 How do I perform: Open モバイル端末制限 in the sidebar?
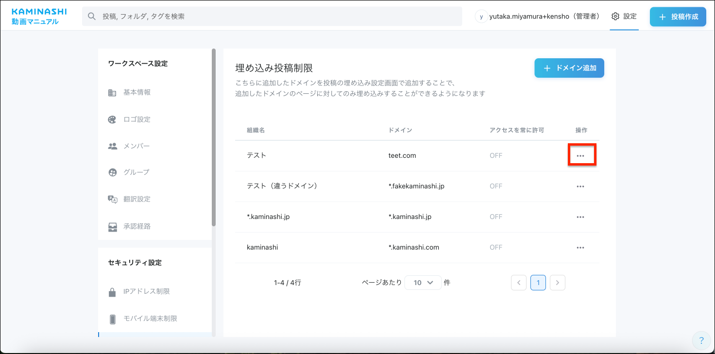coord(150,319)
